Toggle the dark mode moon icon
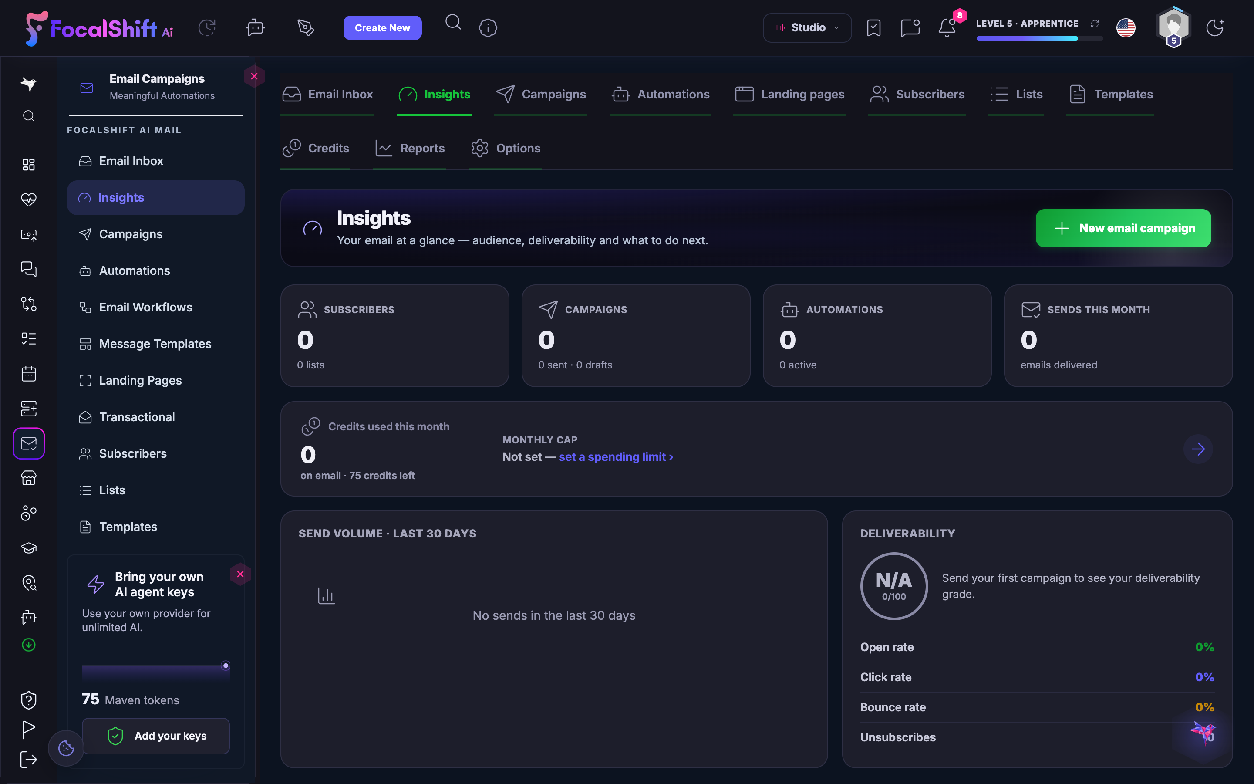This screenshot has width=1254, height=784. tap(1215, 27)
